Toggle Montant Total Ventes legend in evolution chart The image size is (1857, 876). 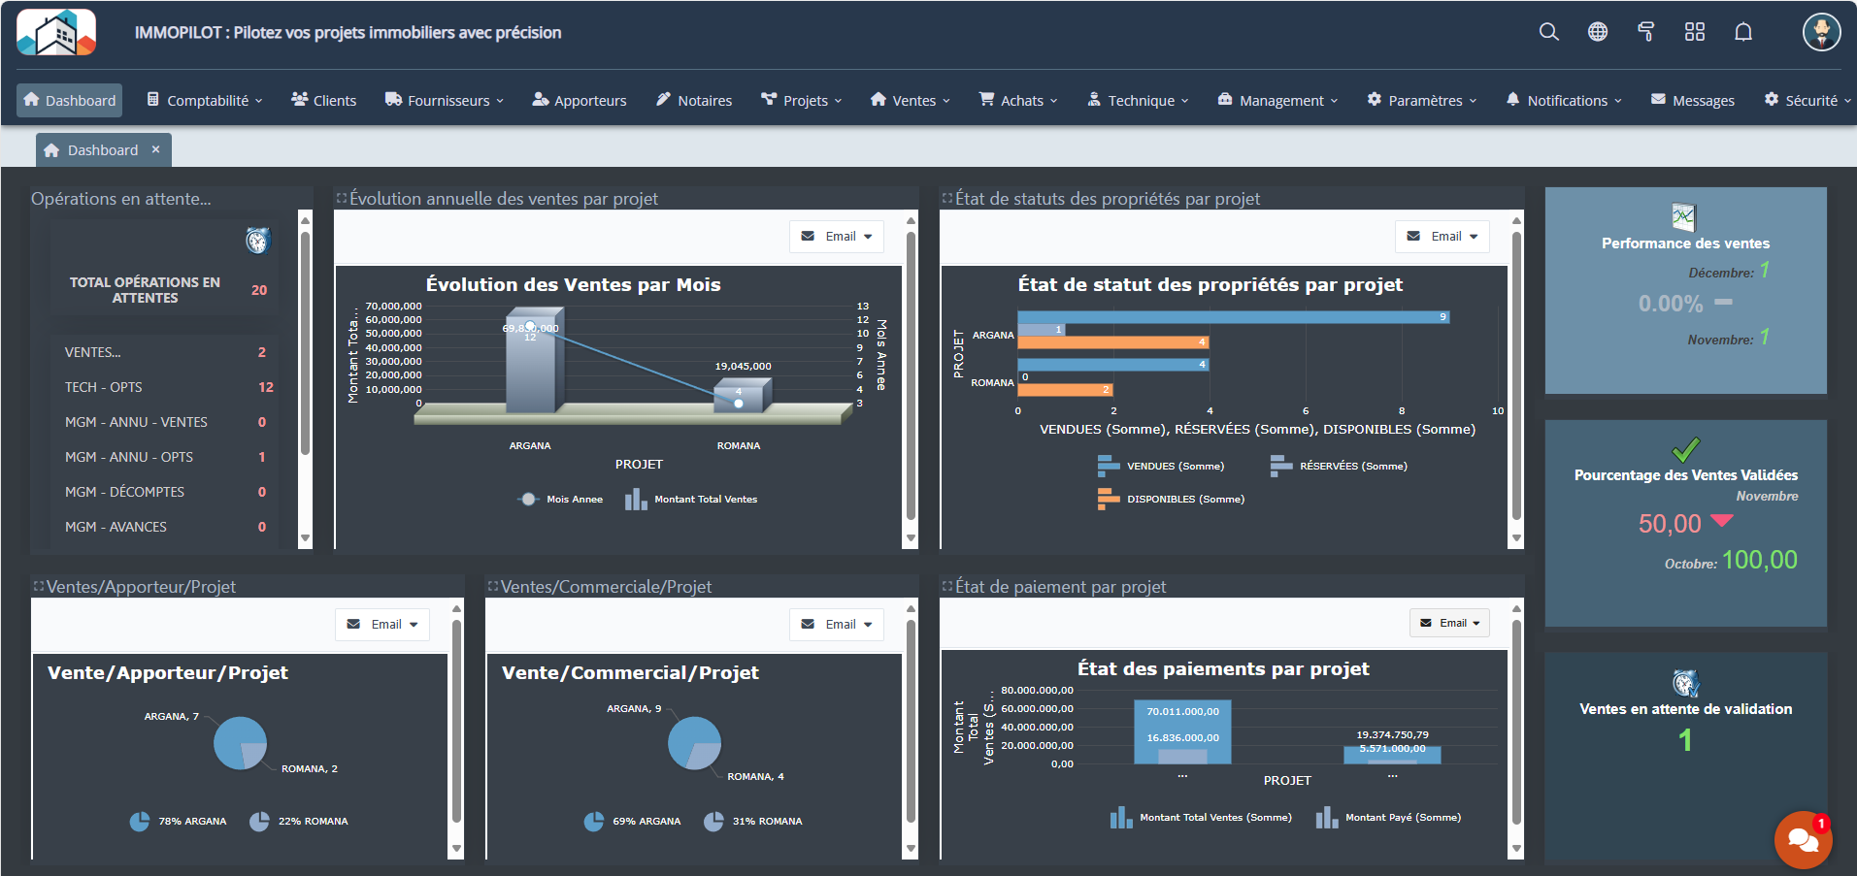coord(691,500)
